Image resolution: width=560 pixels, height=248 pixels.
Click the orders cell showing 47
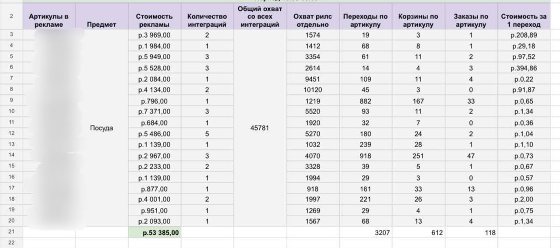pyautogui.click(x=471, y=156)
